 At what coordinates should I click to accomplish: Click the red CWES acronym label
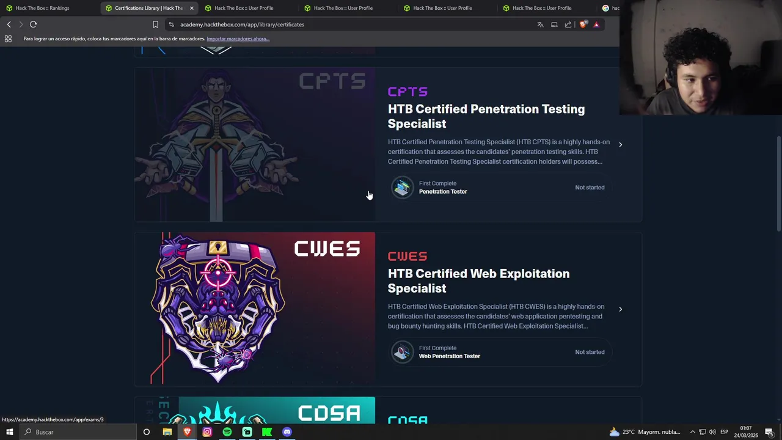407,256
